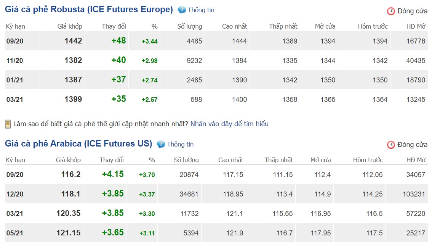Click the Arabica "HĐ Mở" column header

(x=416, y=160)
